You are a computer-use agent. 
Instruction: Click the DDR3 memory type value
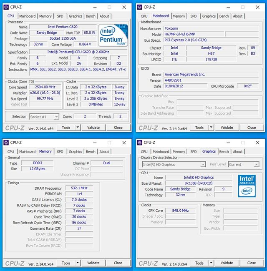(x=38, y=163)
